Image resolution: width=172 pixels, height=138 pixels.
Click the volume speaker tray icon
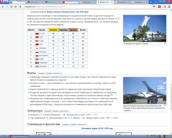159,136
